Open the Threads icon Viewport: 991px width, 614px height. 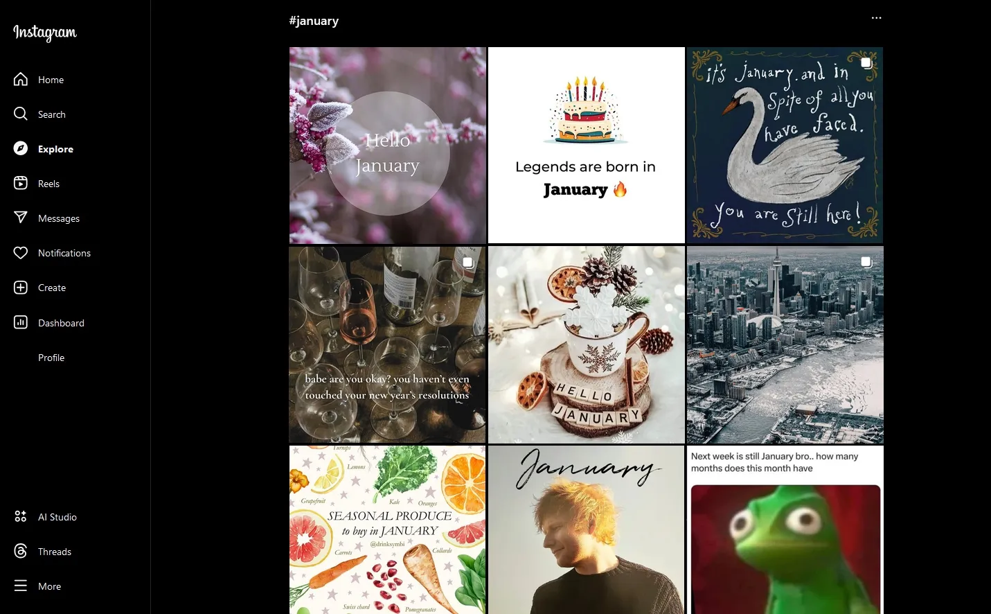pyautogui.click(x=21, y=551)
